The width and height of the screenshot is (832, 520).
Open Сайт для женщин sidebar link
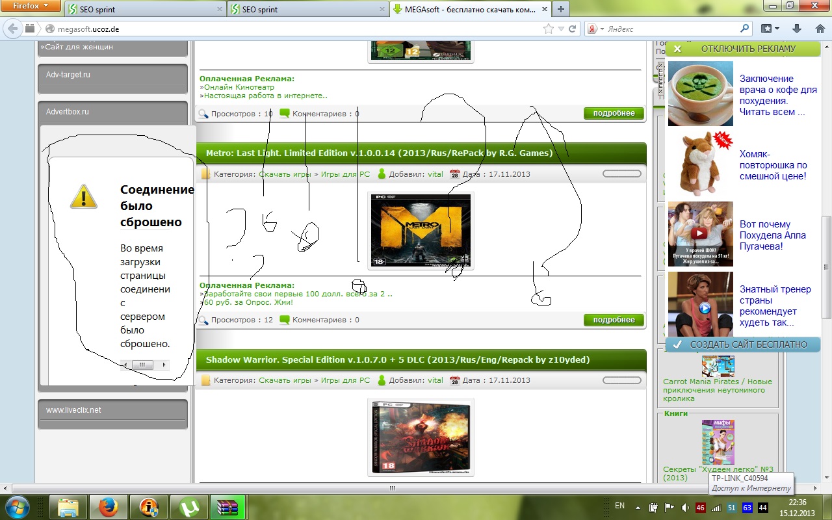(x=77, y=47)
